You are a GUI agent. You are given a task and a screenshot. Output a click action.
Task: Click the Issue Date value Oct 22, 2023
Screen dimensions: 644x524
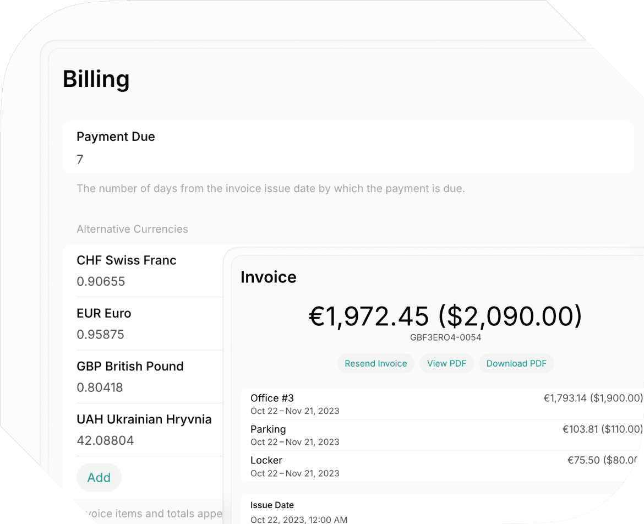299,520
